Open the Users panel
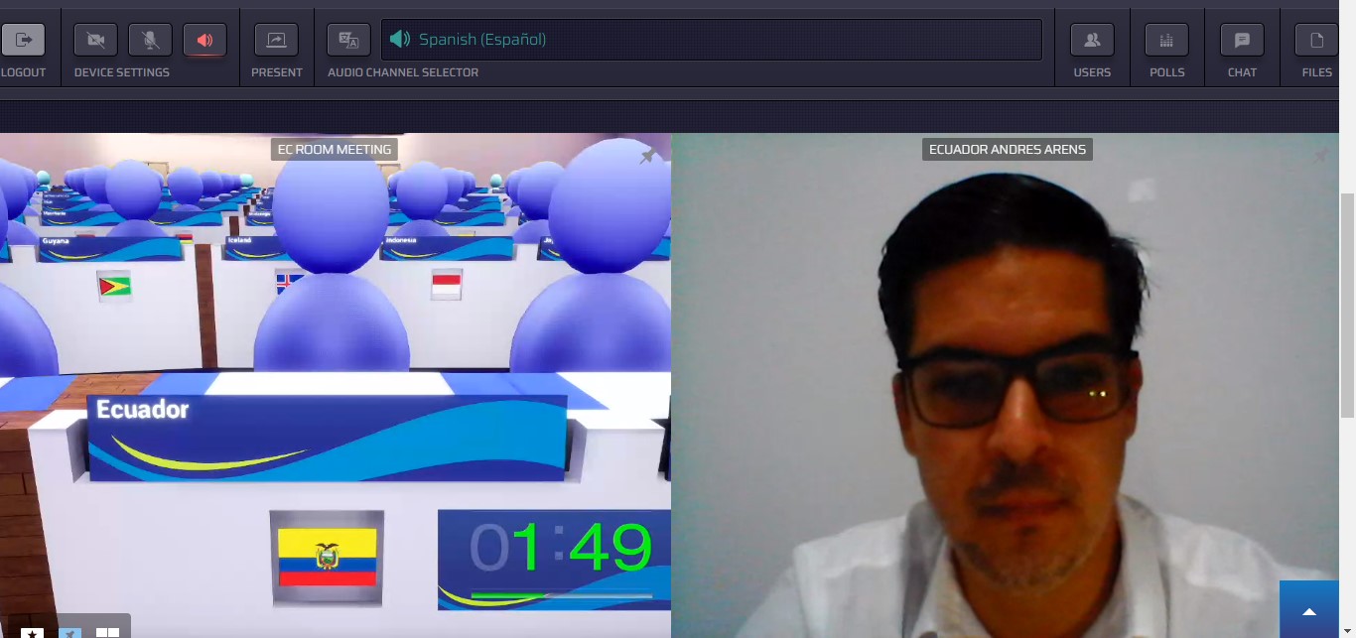This screenshot has width=1356, height=638. (1092, 40)
